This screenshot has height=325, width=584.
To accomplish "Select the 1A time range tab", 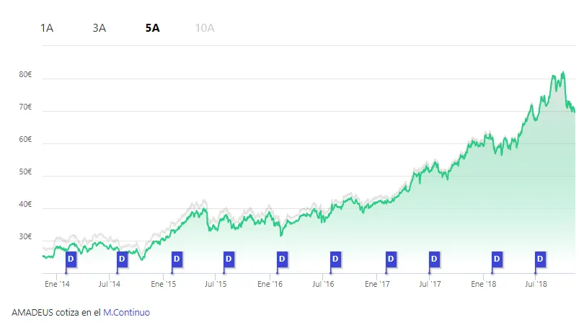I will point(47,28).
